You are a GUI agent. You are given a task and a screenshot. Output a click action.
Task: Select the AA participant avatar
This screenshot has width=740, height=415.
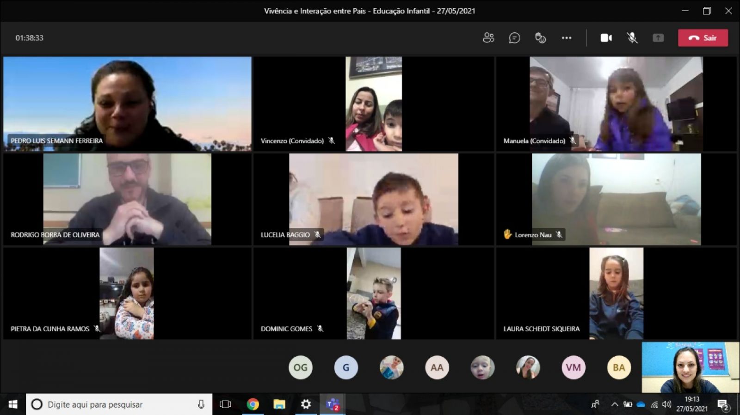click(437, 367)
